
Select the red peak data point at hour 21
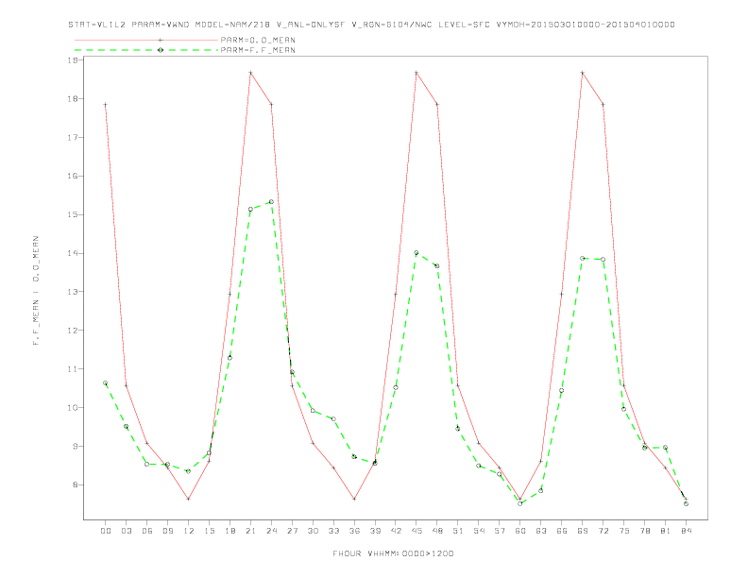pyautogui.click(x=250, y=73)
